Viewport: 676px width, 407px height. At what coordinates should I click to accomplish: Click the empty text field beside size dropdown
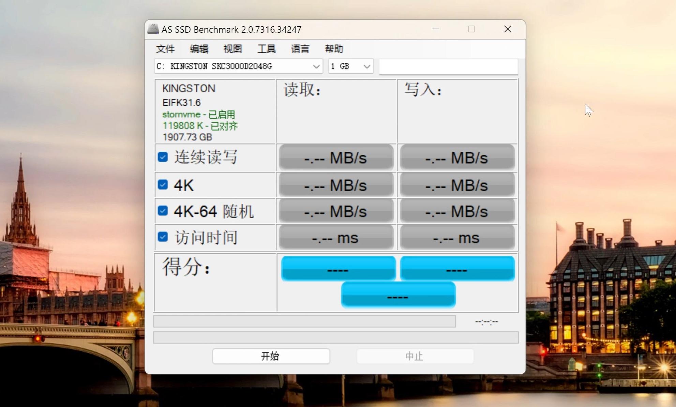coord(449,66)
